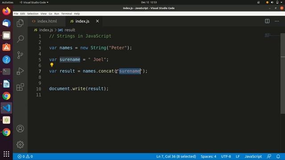The height and width of the screenshot is (160, 285).
Task: Split the editor to the right
Action: (x=267, y=21)
